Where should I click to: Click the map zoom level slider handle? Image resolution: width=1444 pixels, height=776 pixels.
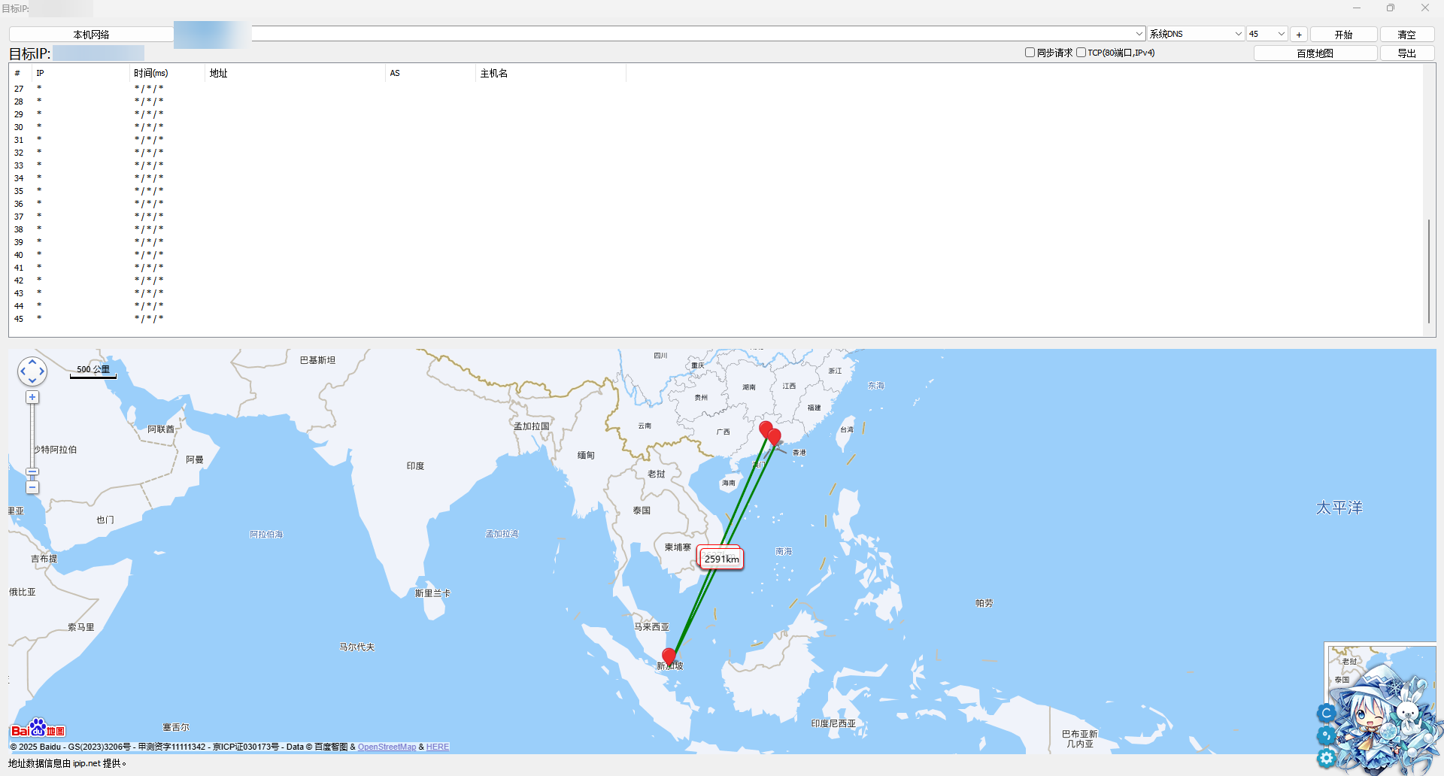click(x=32, y=472)
